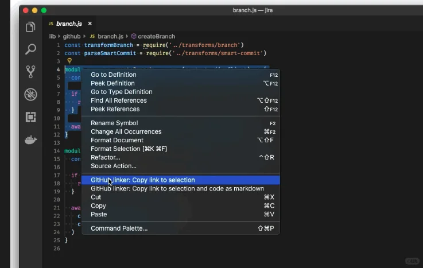Select Find All References
Screen dimensions: 423x268
pos(180,100)
